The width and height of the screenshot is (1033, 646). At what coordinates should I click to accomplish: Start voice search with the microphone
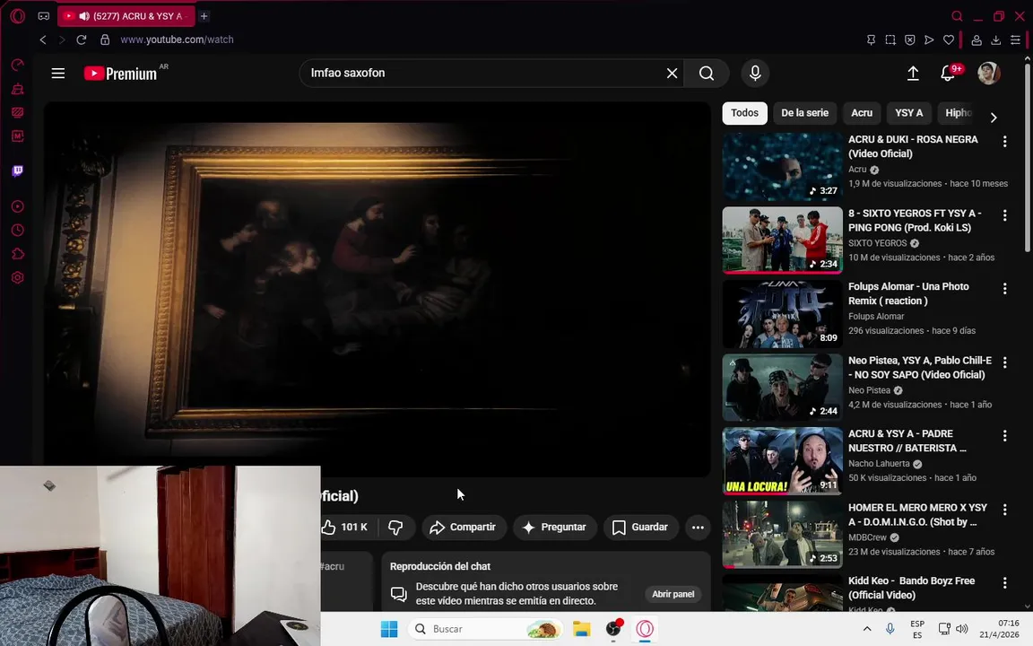(x=755, y=74)
